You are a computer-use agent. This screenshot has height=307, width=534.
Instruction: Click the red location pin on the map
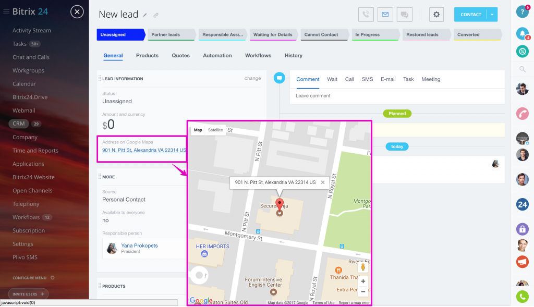point(280,205)
